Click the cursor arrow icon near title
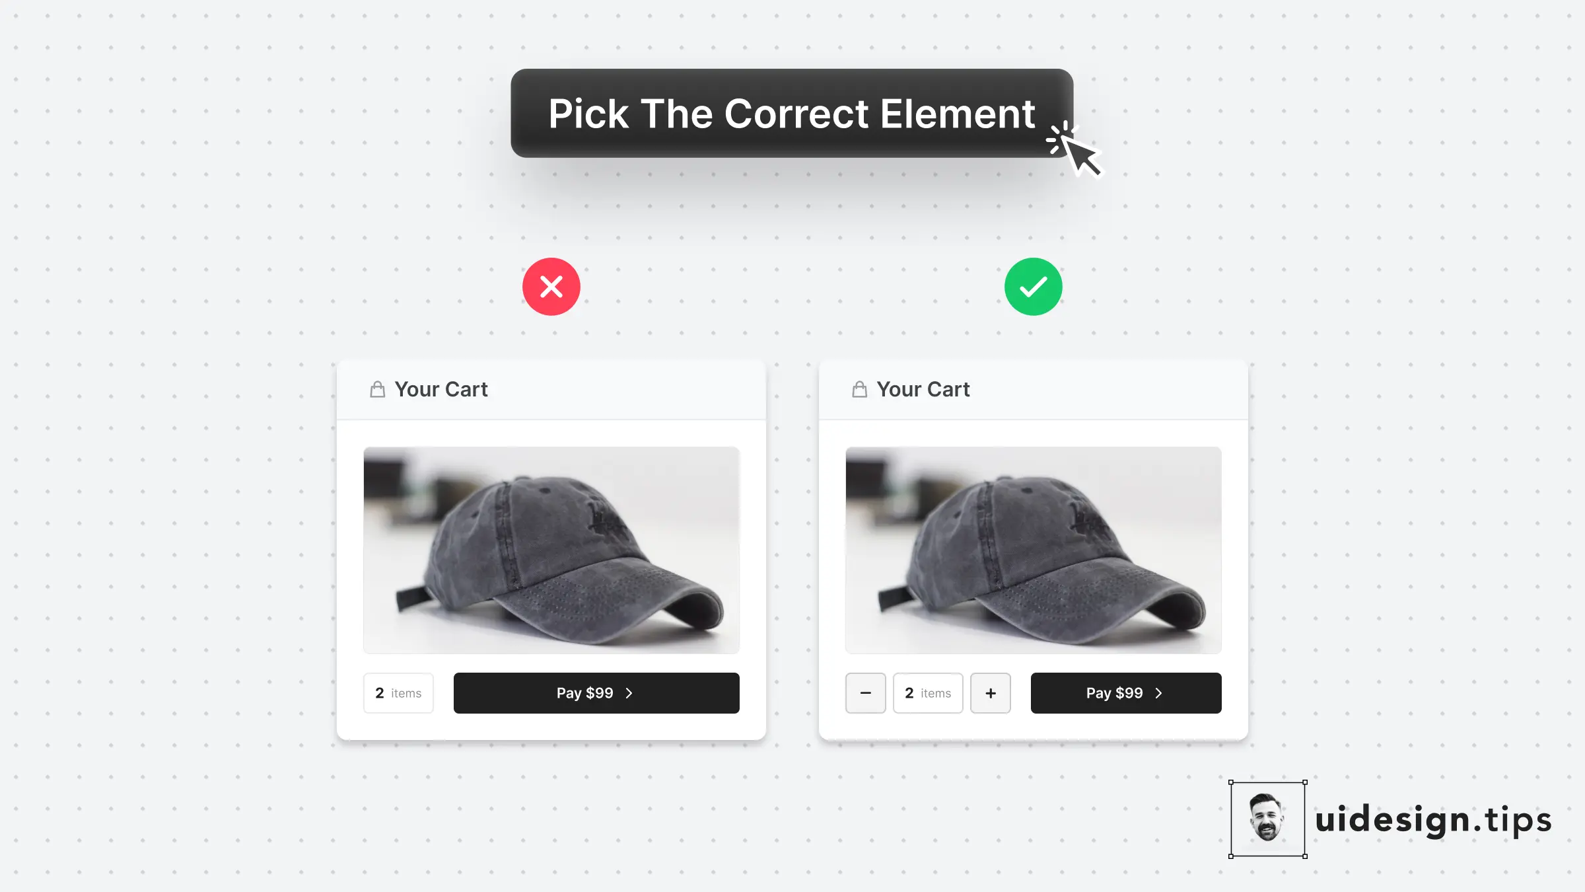1585x892 pixels. [1075, 149]
